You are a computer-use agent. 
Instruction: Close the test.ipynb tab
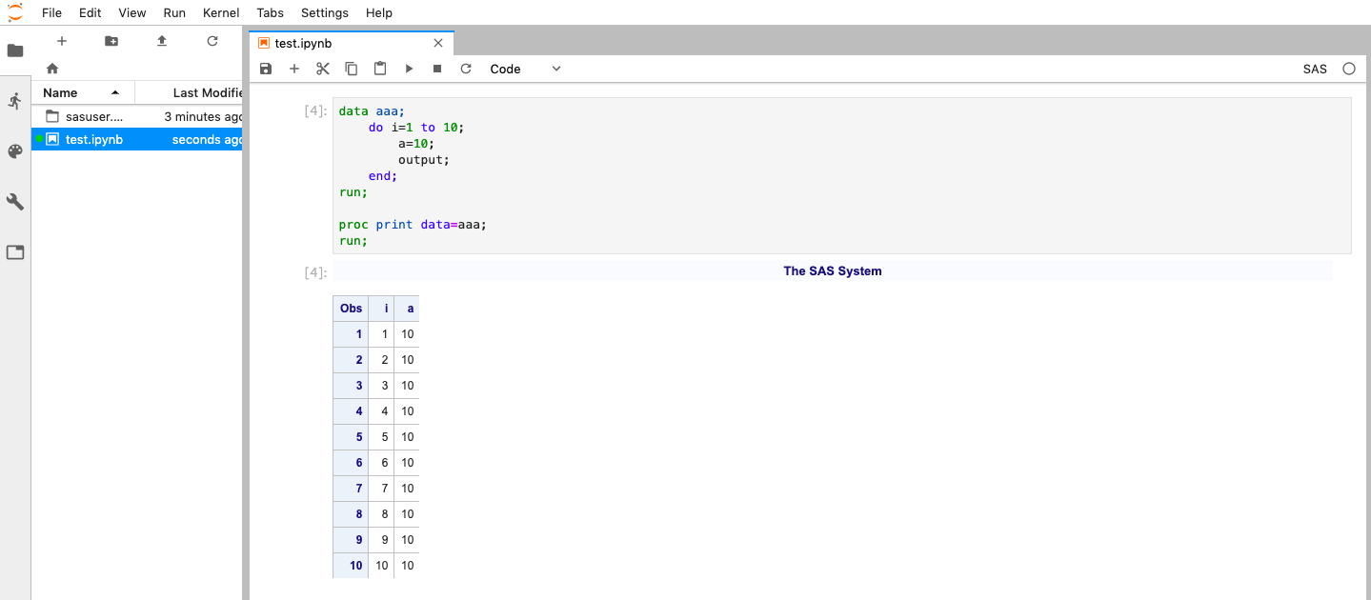pyautogui.click(x=438, y=43)
